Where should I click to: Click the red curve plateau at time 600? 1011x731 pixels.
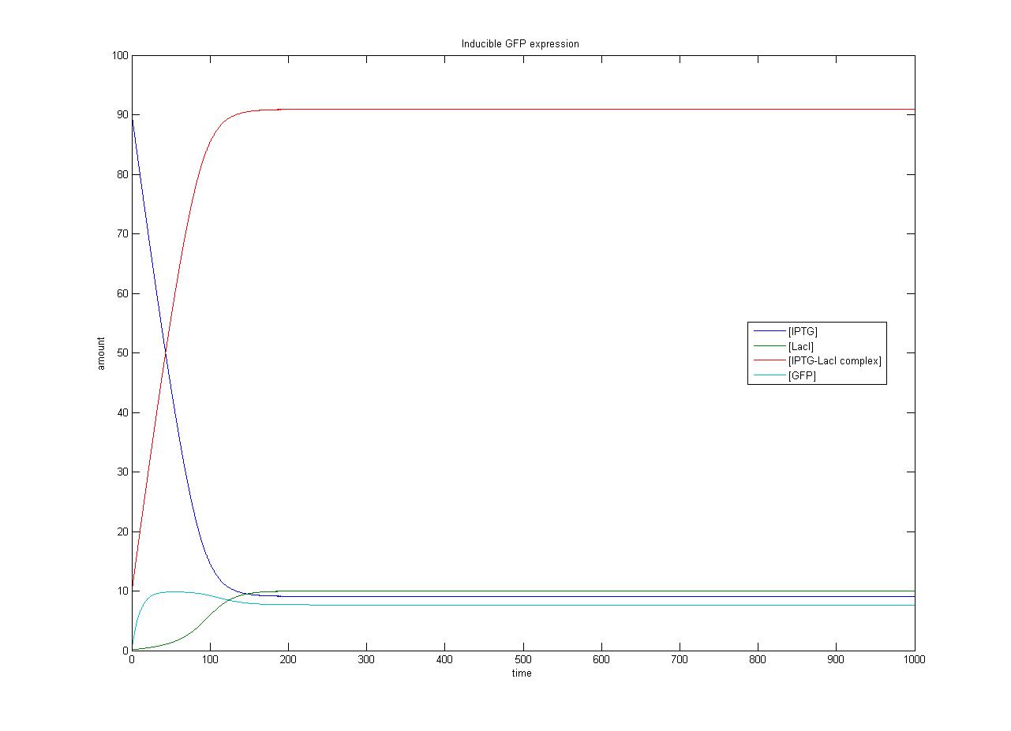(x=601, y=110)
